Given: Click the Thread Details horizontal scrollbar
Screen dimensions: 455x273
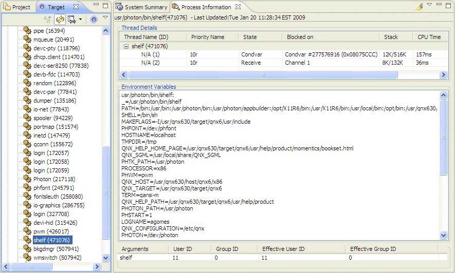Looking at the screenshot, I should [x=262, y=75].
